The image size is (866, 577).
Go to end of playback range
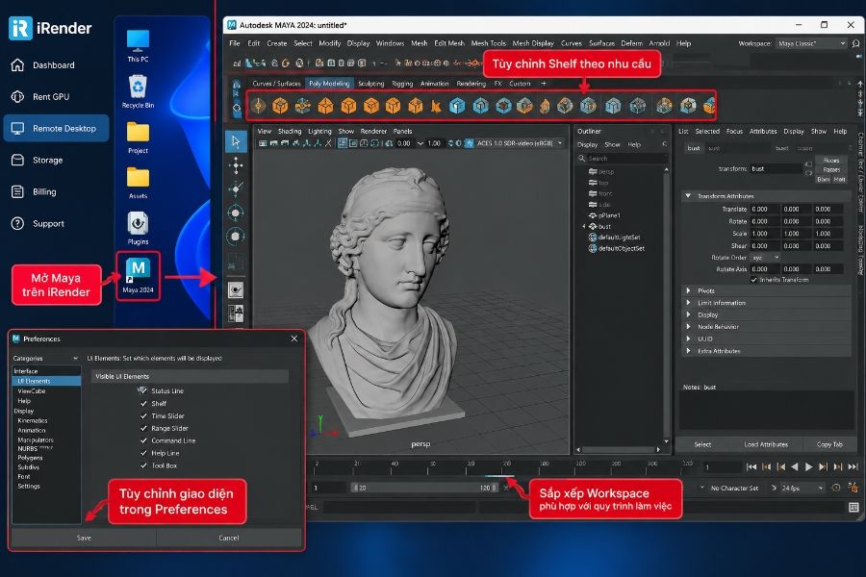pyautogui.click(x=853, y=467)
